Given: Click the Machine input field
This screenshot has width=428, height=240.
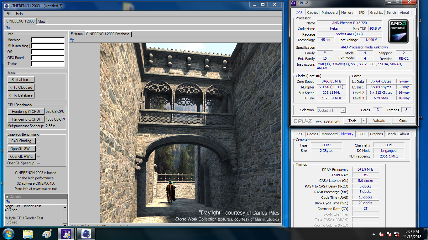Looking at the screenshot, I should [x=48, y=40].
